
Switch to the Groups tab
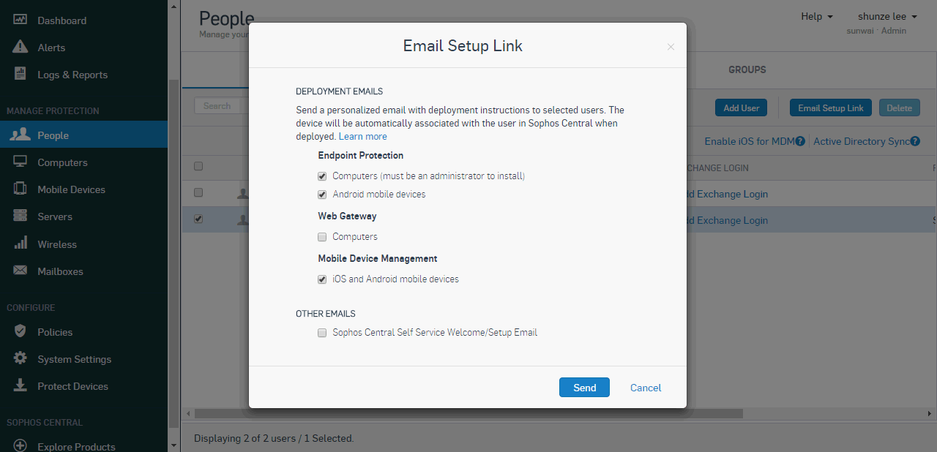(x=747, y=69)
